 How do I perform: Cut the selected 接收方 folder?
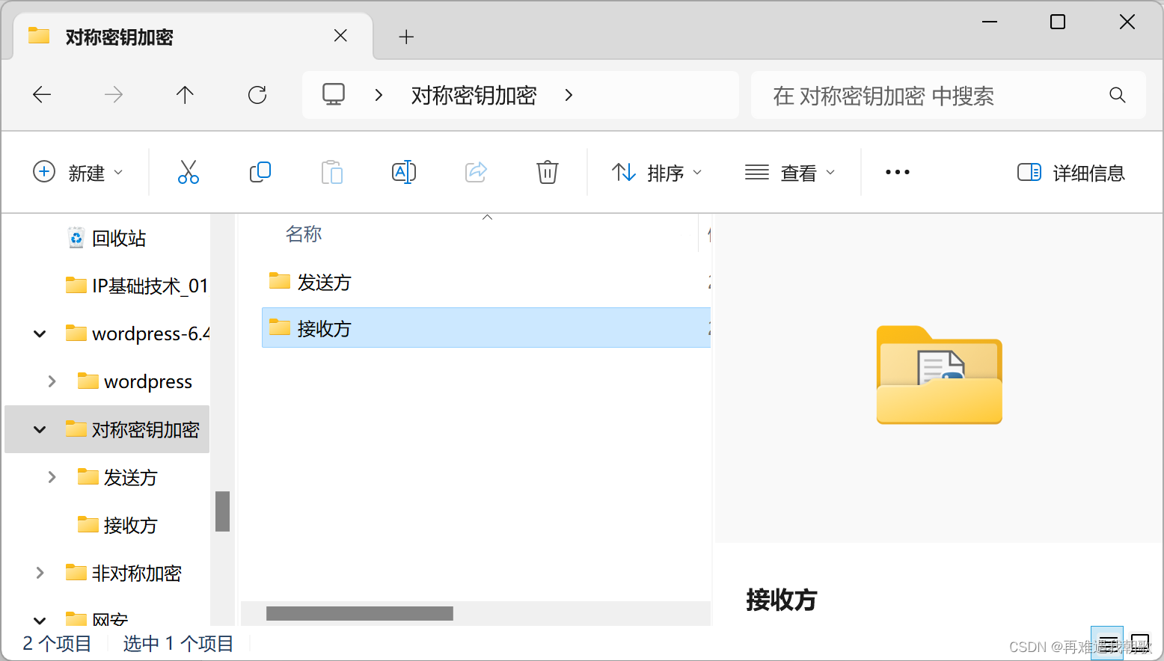(188, 172)
